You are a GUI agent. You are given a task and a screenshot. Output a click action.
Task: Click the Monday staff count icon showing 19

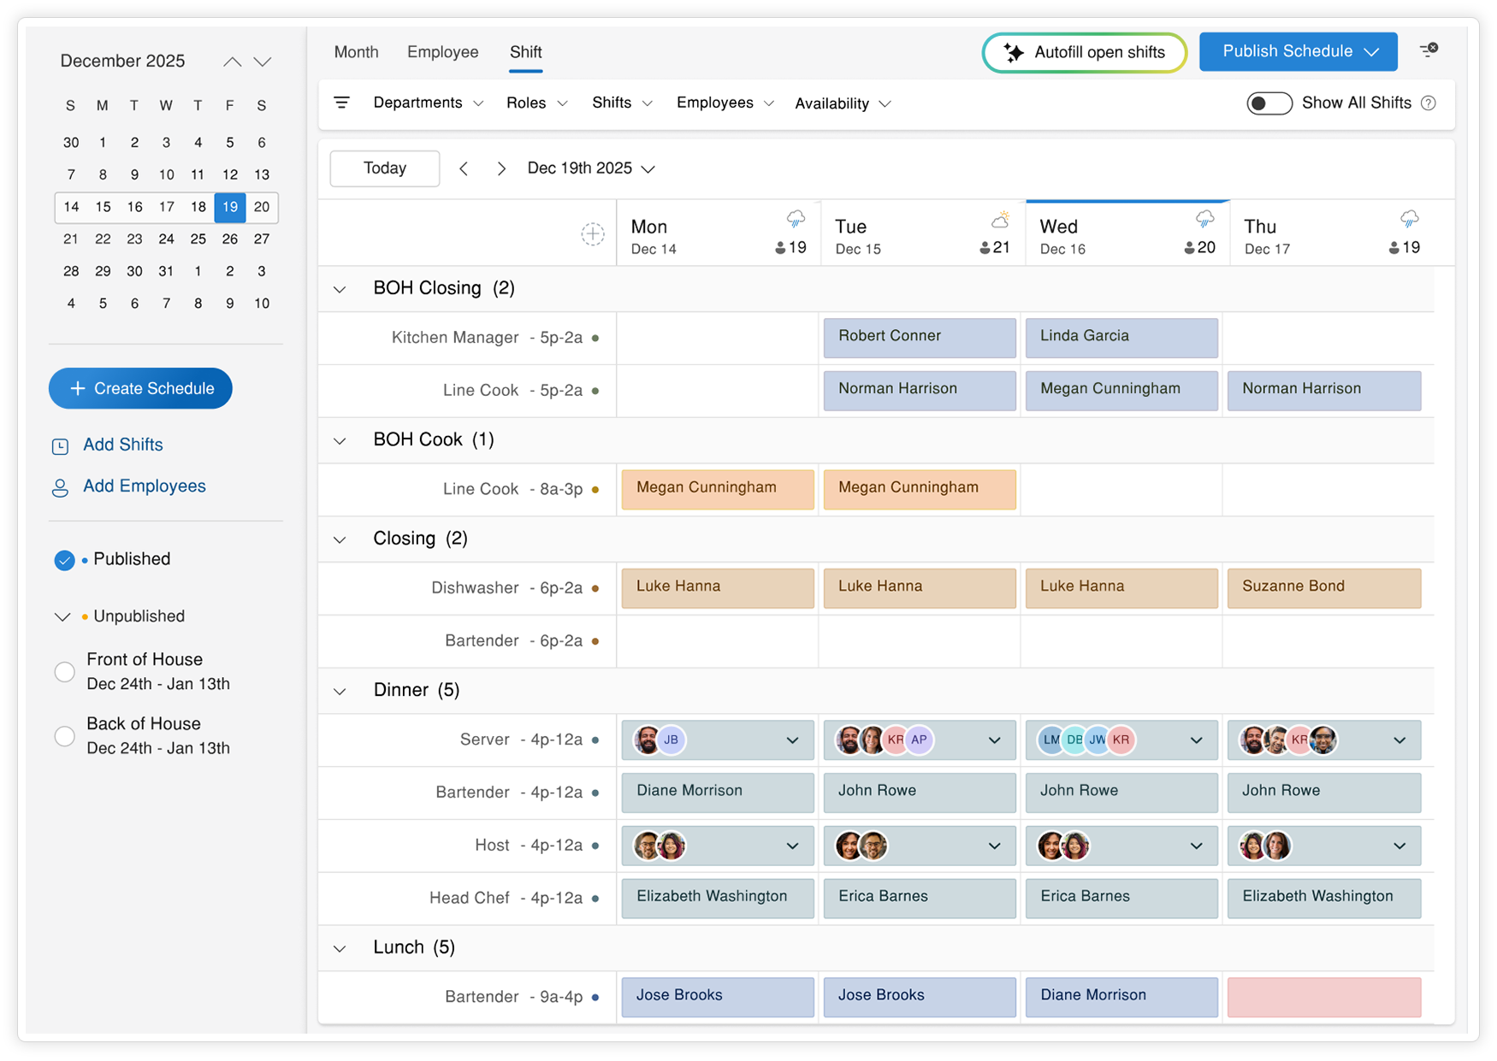tap(780, 248)
